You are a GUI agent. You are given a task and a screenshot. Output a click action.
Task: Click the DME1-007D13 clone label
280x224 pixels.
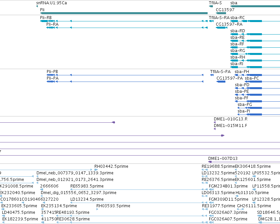click(x=223, y=159)
